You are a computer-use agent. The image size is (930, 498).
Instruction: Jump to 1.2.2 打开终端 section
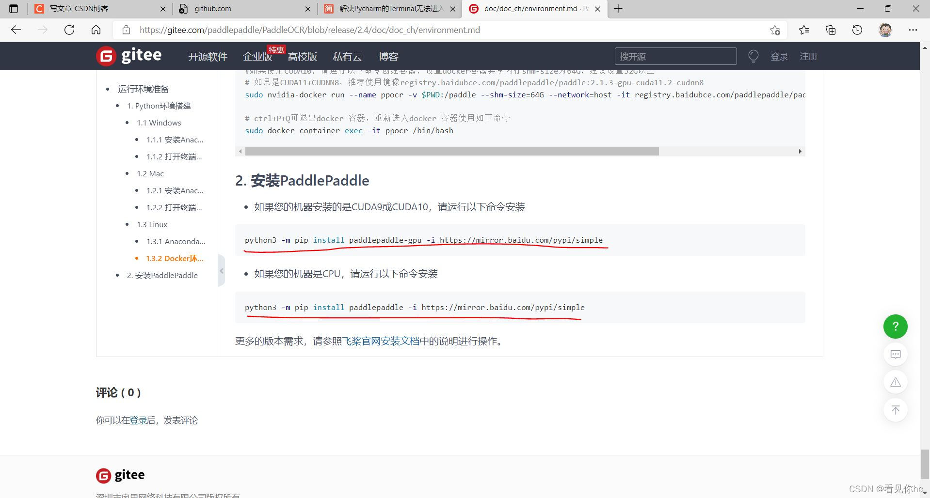(174, 207)
